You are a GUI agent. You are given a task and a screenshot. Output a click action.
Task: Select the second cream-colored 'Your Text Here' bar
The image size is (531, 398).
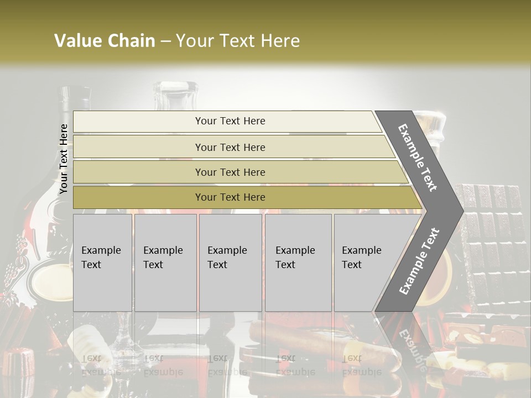point(233,147)
